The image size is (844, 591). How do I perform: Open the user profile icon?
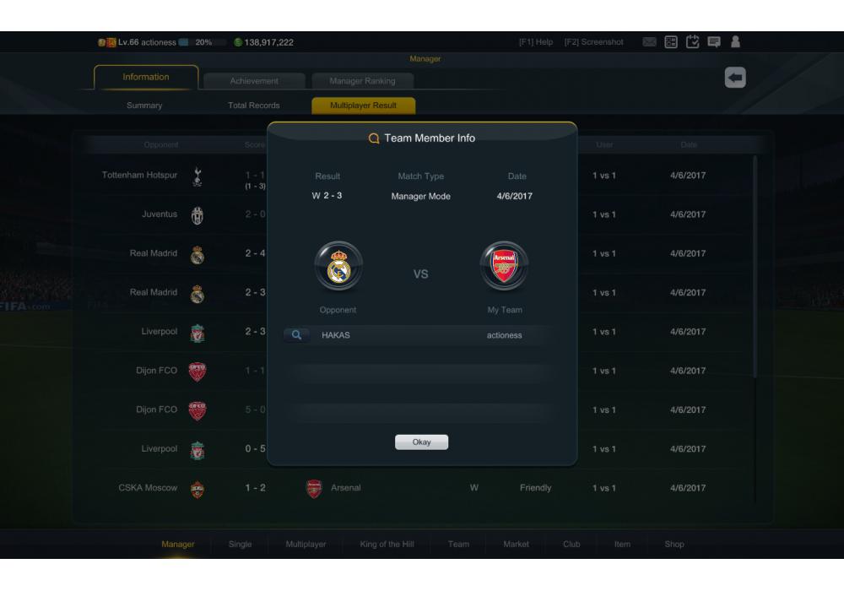[735, 42]
